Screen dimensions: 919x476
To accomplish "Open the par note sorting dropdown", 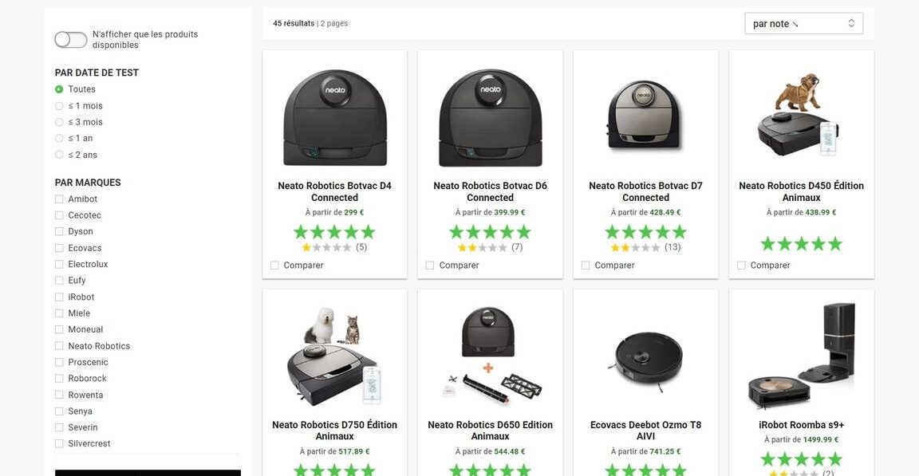I will pos(803,23).
